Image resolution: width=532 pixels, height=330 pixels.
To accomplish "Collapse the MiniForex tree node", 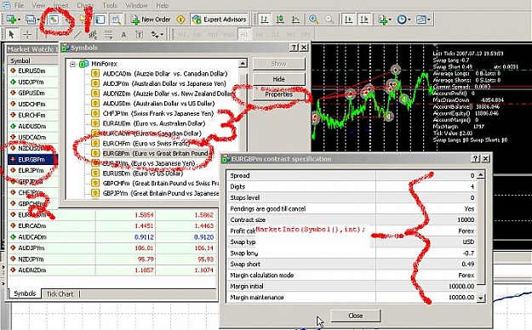I will point(72,64).
